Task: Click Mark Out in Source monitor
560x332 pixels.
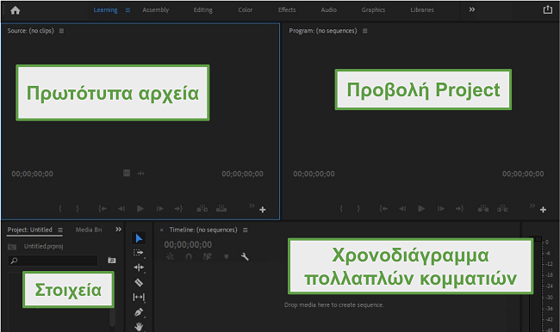Action: click(x=78, y=209)
